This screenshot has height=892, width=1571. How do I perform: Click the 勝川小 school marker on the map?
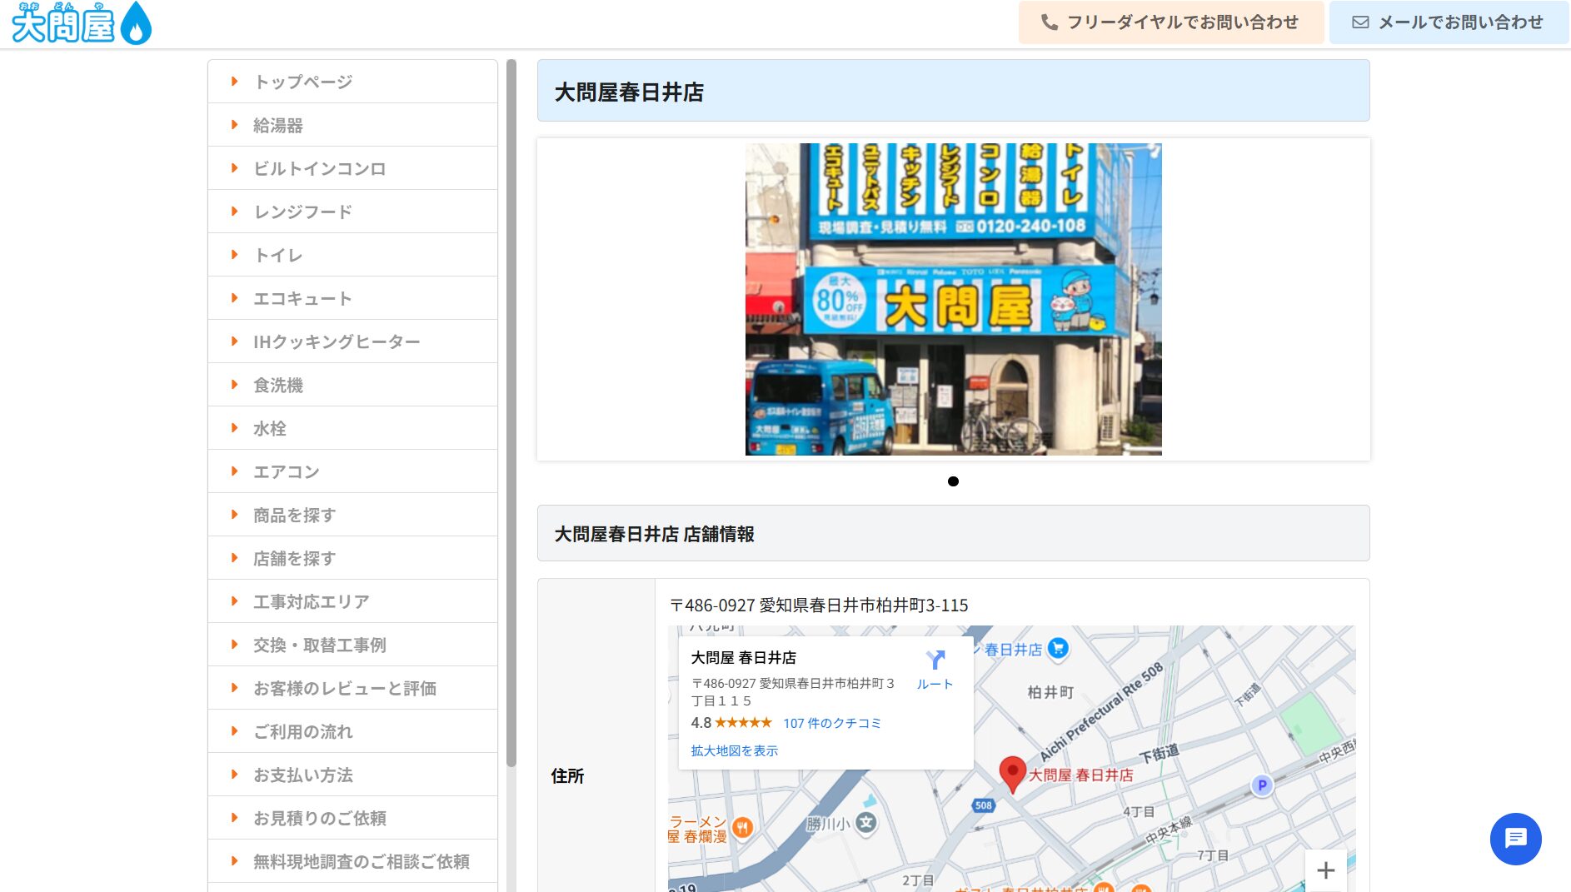coord(866,824)
